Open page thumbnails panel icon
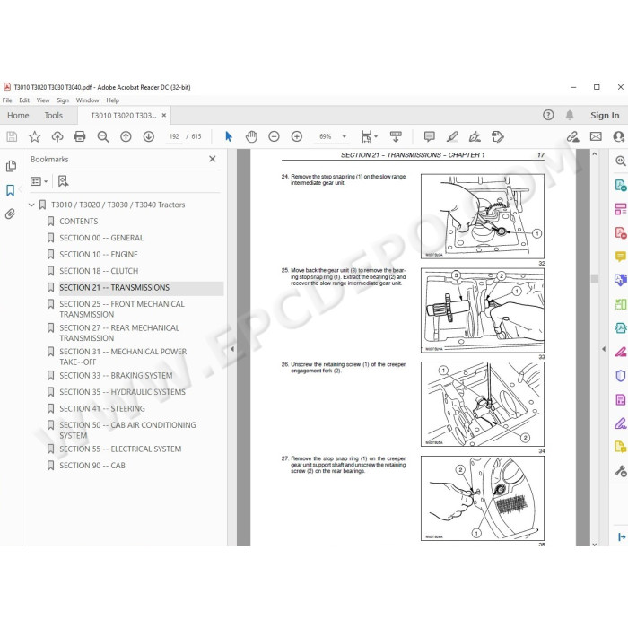Image resolution: width=628 pixels, height=628 pixels. [x=11, y=166]
